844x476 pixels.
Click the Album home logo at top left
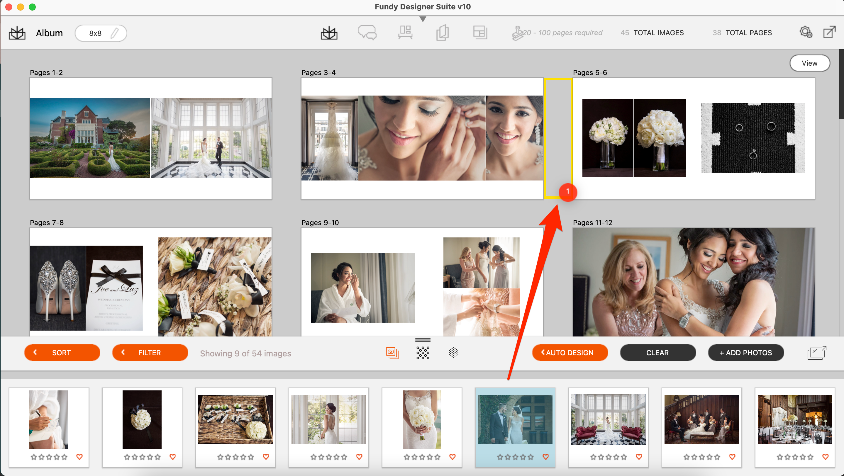click(17, 33)
